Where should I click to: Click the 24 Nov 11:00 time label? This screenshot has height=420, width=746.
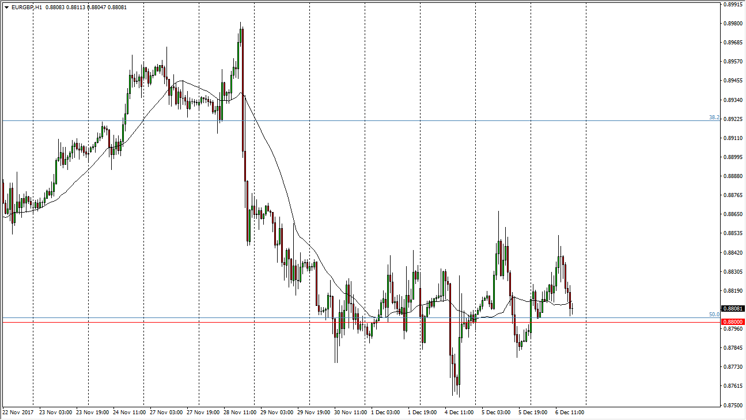coord(130,413)
